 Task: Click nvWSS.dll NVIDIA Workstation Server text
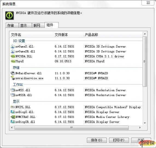point(105,90)
